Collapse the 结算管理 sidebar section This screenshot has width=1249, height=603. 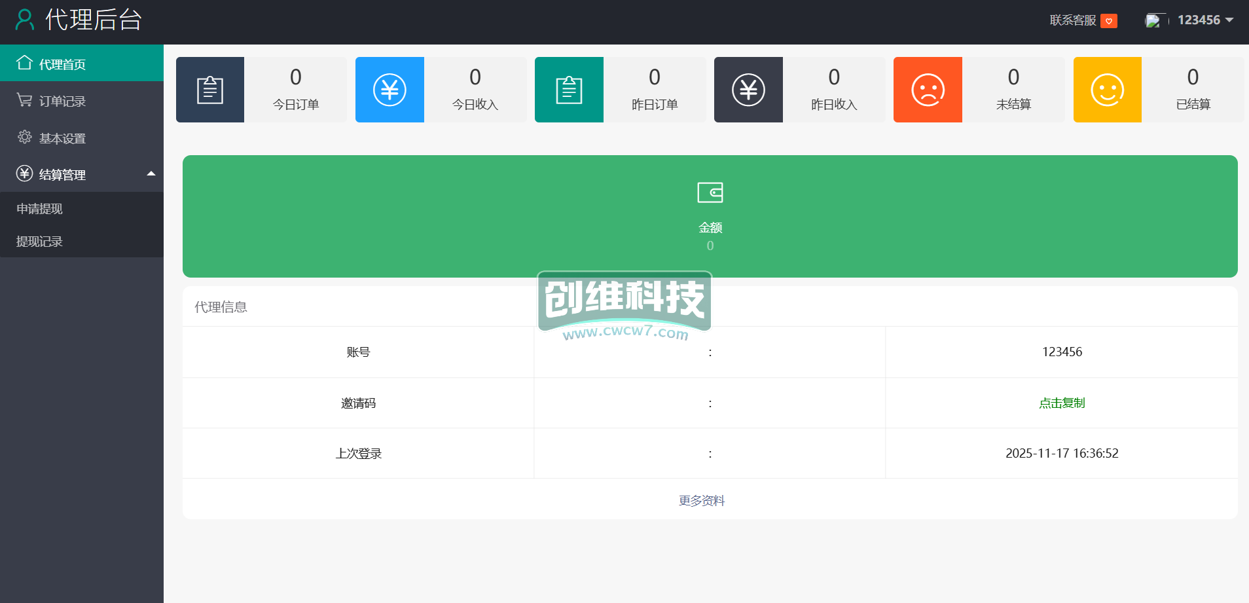[62, 174]
